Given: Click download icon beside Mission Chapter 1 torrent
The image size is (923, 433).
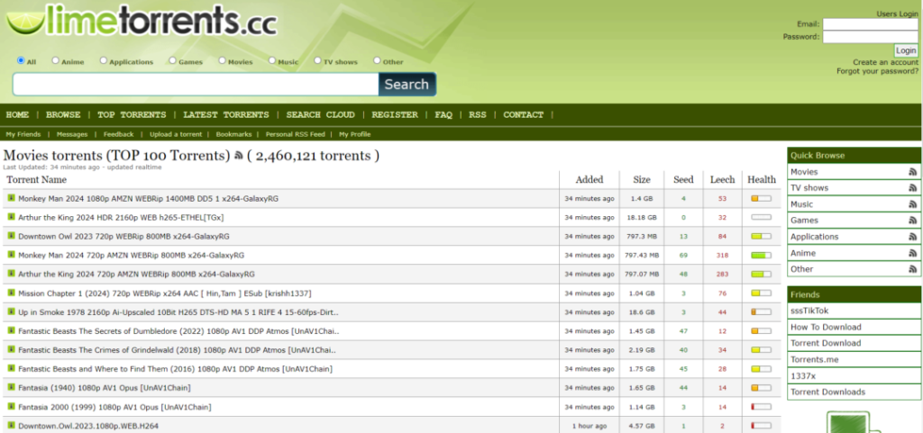Looking at the screenshot, I should point(11,293).
